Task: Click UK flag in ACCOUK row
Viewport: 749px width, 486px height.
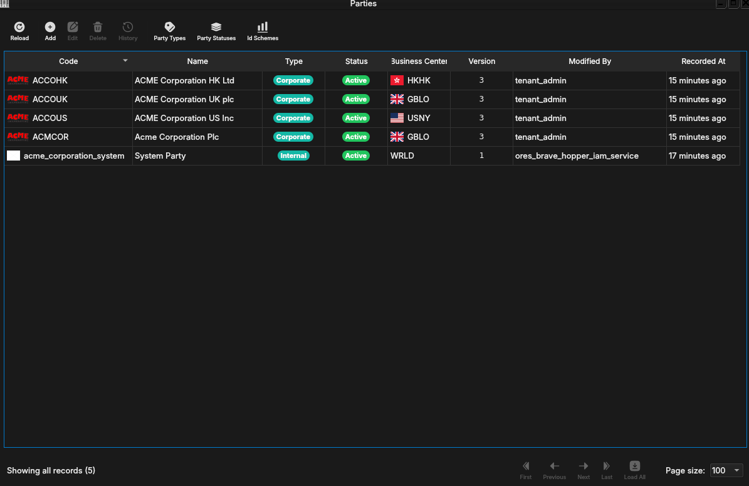Action: 397,99
